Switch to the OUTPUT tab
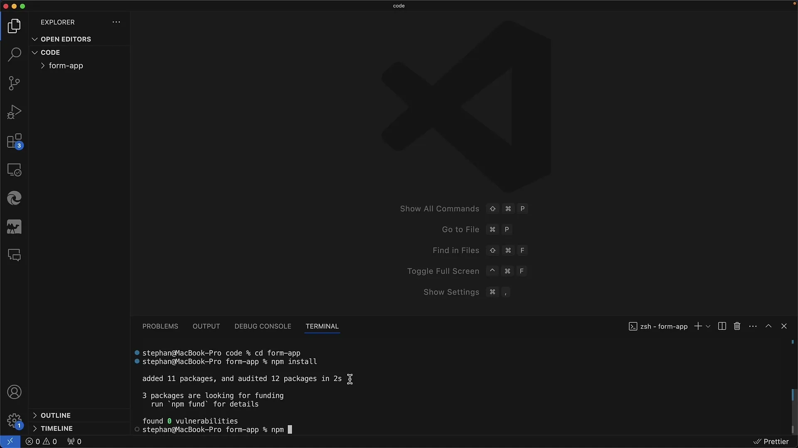798x448 pixels. click(x=206, y=326)
